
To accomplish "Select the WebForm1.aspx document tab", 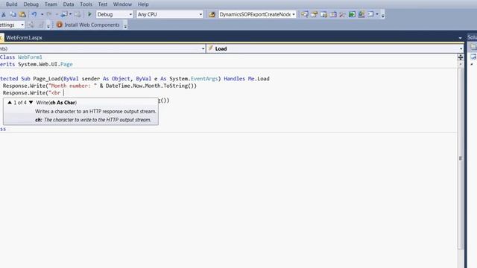I will (24, 38).
